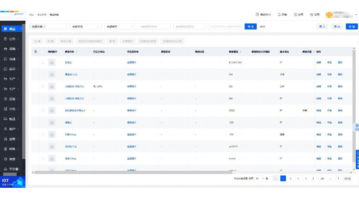Image resolution: width=359 pixels, height=197 pixels.
Task: Click the edit pencil beside the name in row 1004
Action: [75, 135]
